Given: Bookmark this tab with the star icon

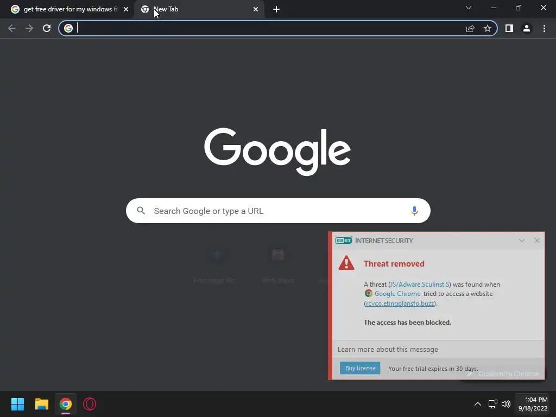Looking at the screenshot, I should point(488,28).
